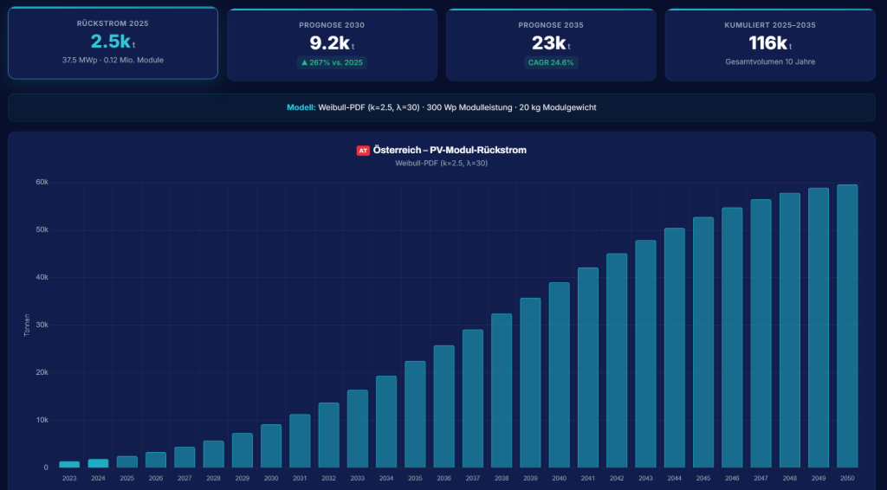887x490 pixels.
Task: Click the 60k y-axis label
Action: (42, 182)
